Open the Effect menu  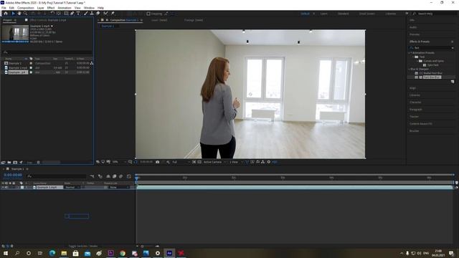[x=51, y=8]
